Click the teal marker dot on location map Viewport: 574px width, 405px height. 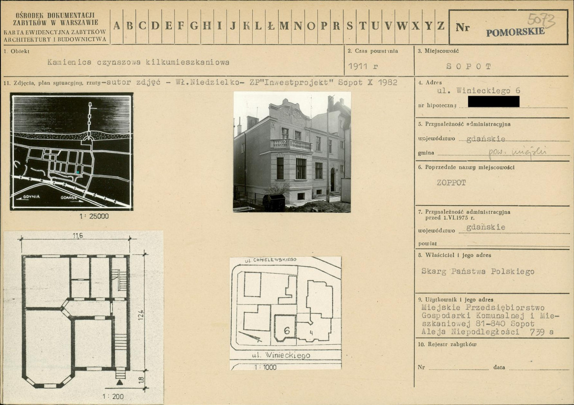(x=78, y=172)
